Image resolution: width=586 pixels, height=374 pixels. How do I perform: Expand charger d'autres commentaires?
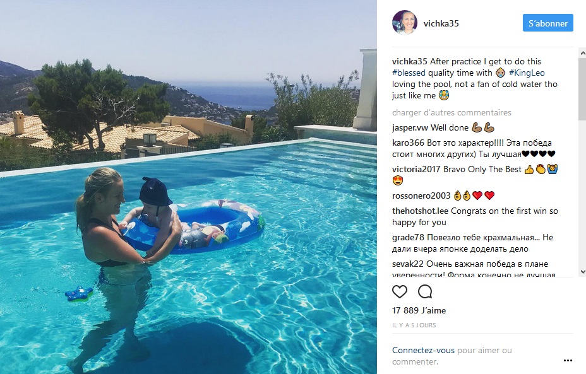[x=451, y=112]
